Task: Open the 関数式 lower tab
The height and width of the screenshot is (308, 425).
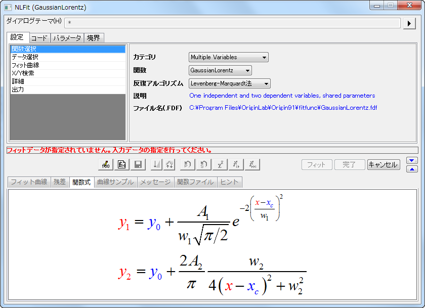Action: click(x=81, y=182)
